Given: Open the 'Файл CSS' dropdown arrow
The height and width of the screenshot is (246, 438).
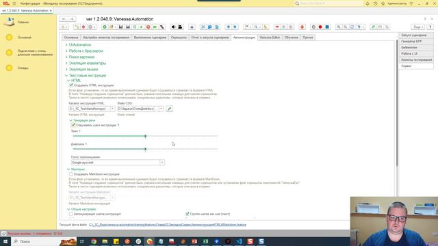Looking at the screenshot, I should pos(162,109).
